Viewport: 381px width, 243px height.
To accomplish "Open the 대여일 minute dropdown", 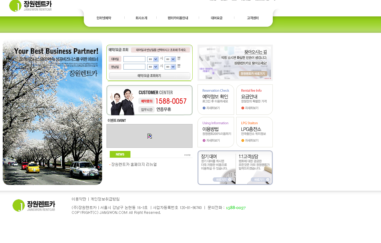I will click(170, 59).
